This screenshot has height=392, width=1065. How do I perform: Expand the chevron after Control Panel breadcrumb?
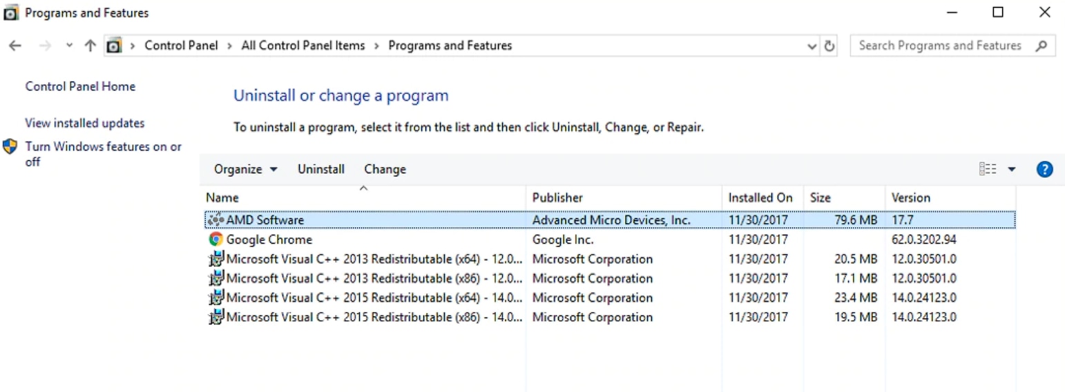229,46
